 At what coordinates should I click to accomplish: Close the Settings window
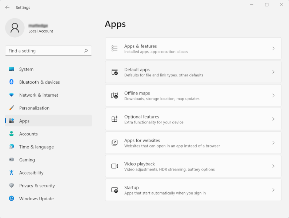281,5
